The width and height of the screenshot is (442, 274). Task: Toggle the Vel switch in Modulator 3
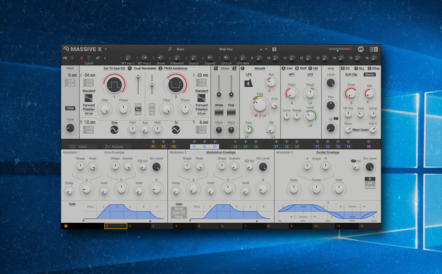click(353, 161)
